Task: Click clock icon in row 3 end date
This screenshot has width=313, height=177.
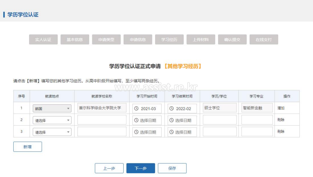Action: [171, 132]
